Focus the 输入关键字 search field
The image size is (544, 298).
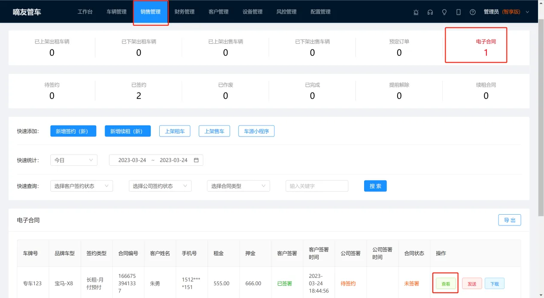[317, 186]
